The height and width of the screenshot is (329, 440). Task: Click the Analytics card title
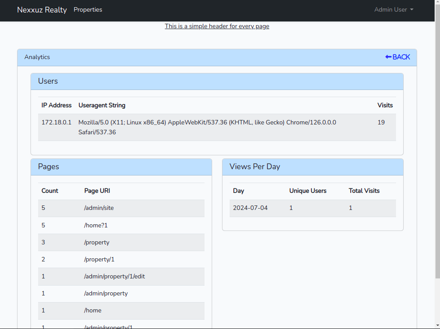[37, 57]
